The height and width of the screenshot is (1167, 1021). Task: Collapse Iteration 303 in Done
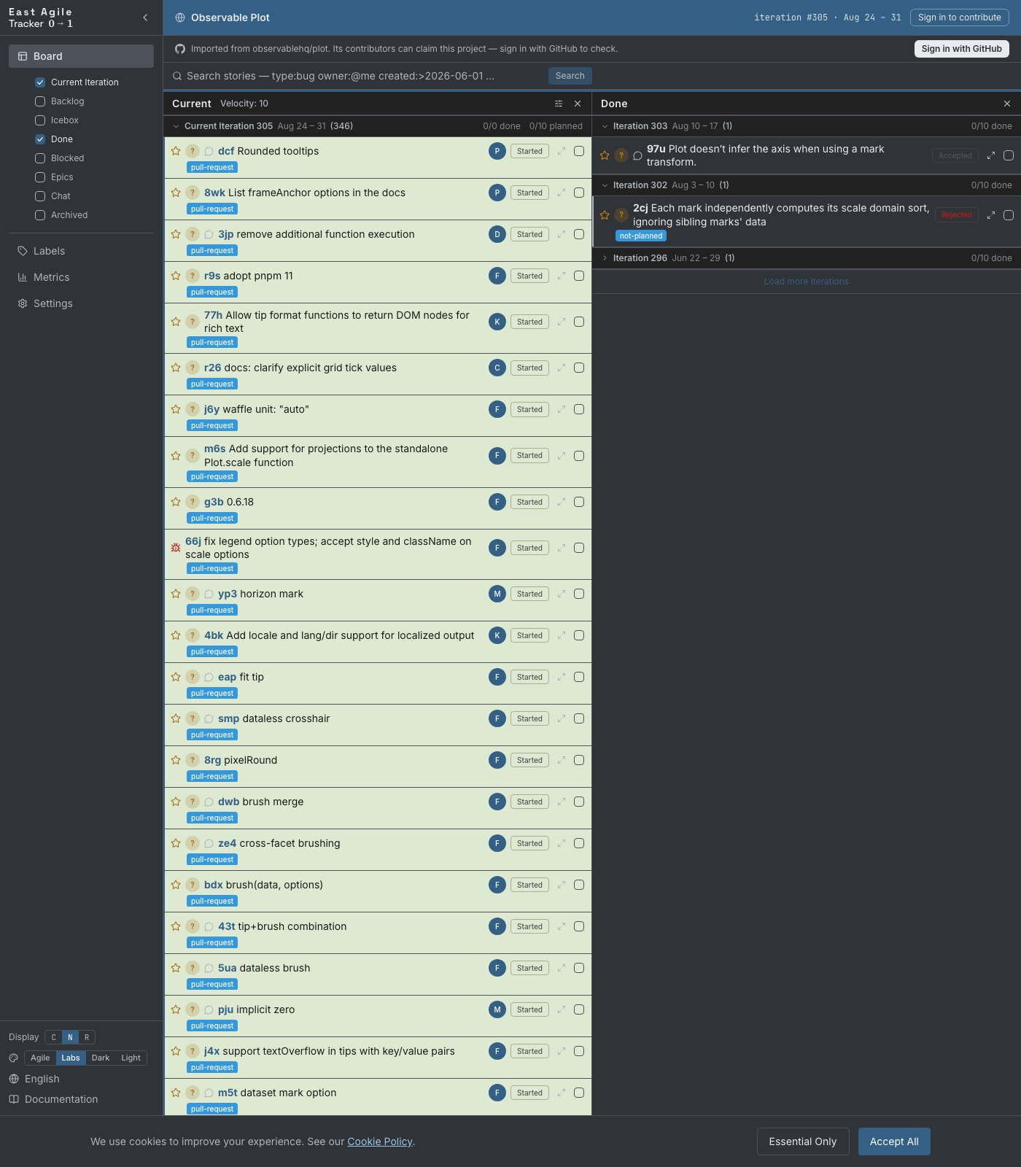(605, 126)
